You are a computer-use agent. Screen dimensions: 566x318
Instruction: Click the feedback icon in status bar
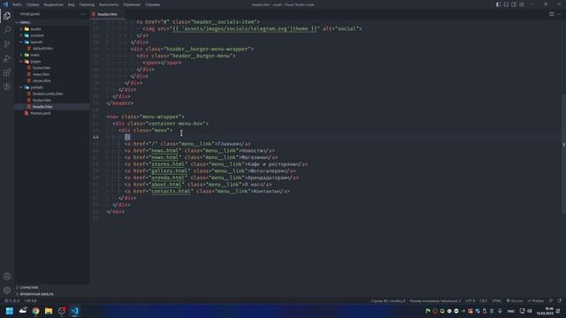click(551, 300)
